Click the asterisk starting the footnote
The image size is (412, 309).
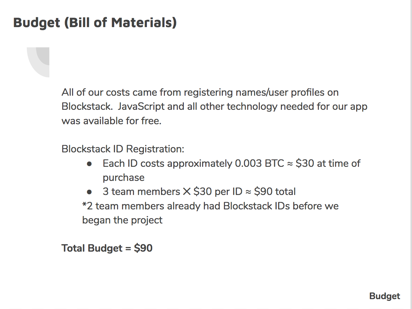84,205
